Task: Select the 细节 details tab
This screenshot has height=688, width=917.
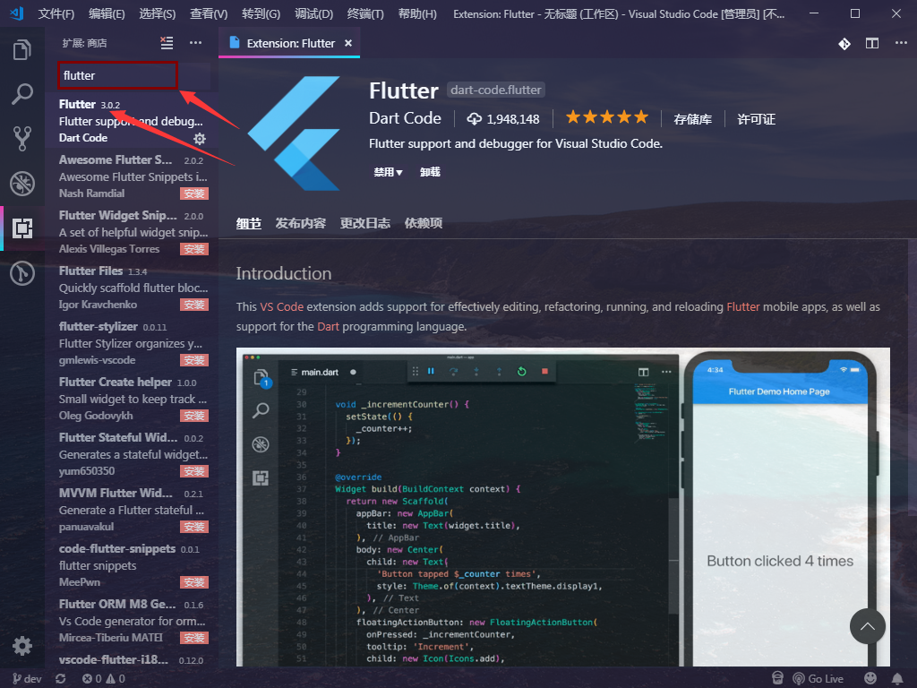Action: pyautogui.click(x=249, y=223)
